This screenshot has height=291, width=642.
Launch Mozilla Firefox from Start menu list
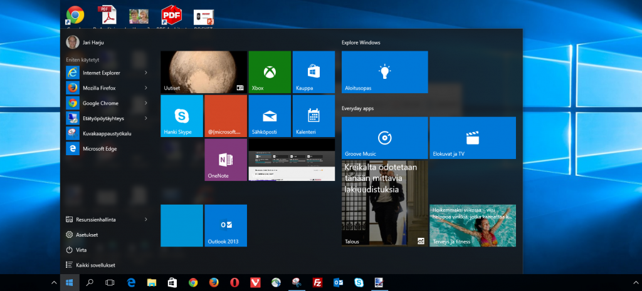pos(107,88)
